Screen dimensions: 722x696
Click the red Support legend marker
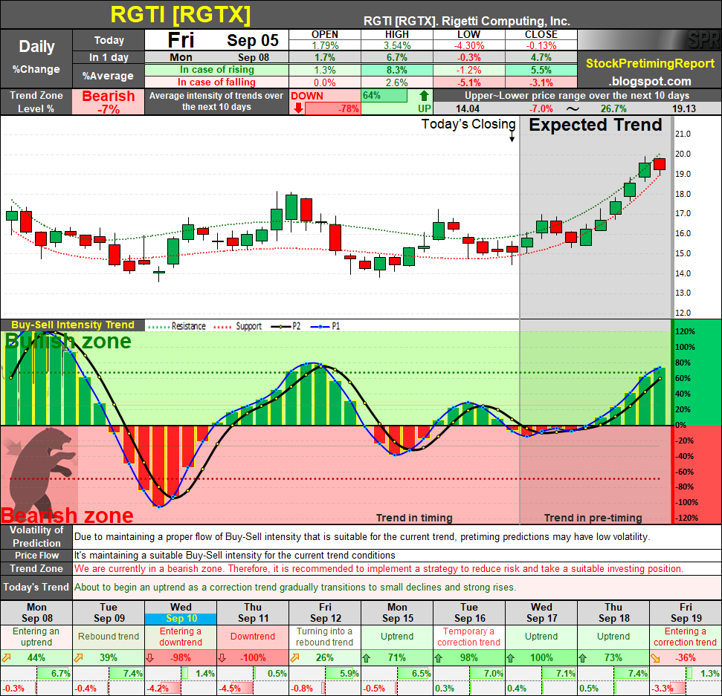pyautogui.click(x=222, y=327)
